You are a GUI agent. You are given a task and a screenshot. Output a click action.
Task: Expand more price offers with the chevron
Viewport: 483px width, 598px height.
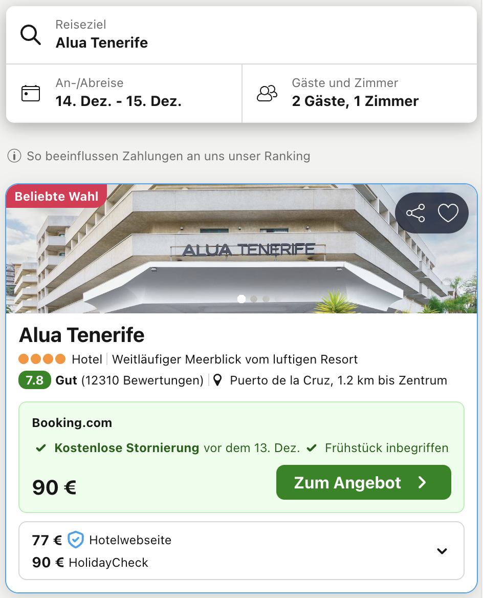pyautogui.click(x=442, y=551)
